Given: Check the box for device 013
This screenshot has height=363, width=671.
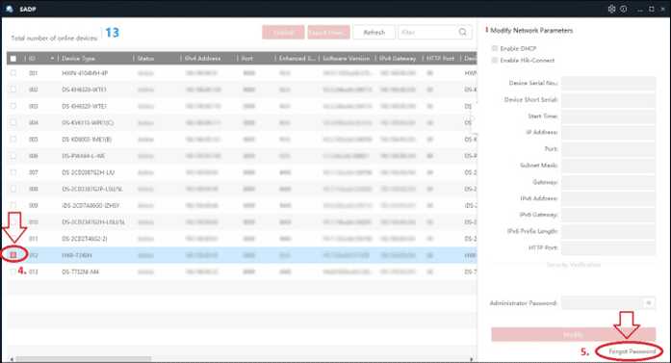Looking at the screenshot, I should pyautogui.click(x=13, y=272).
